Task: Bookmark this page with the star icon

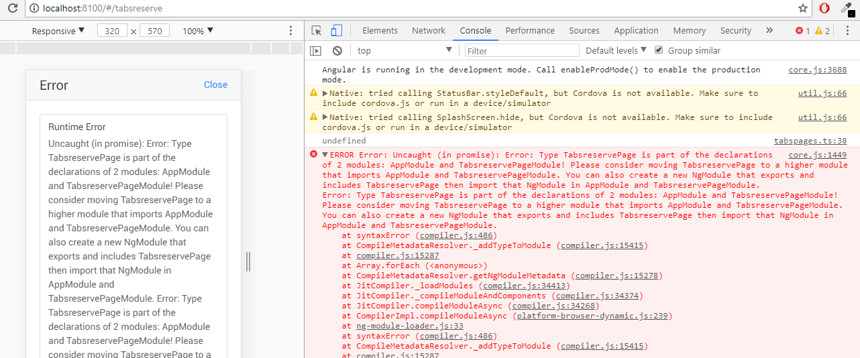Action: coord(803,9)
